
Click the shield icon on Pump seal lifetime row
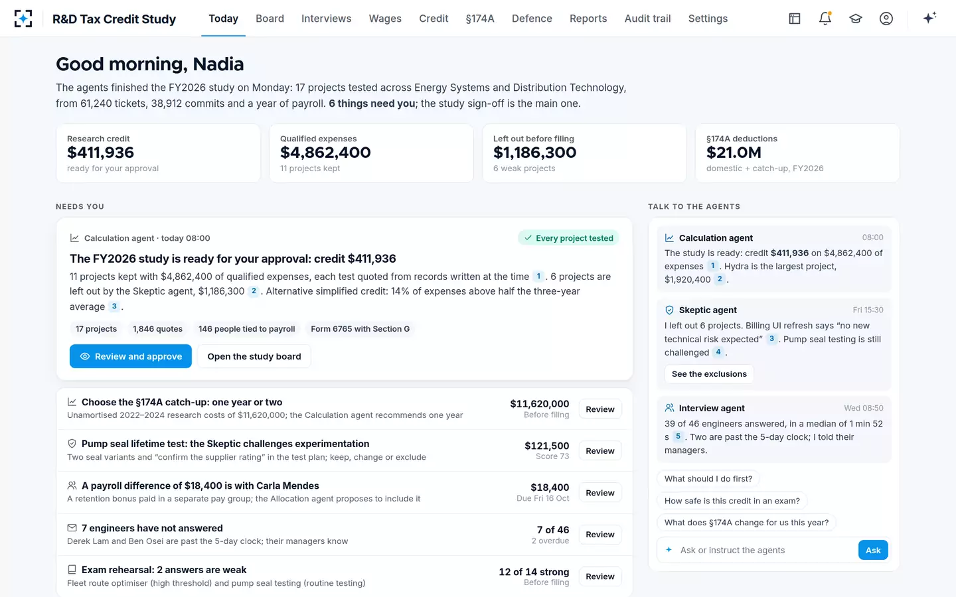(x=72, y=444)
